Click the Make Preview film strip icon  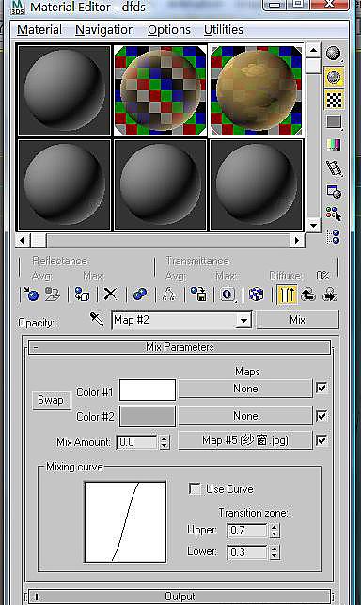[334, 167]
